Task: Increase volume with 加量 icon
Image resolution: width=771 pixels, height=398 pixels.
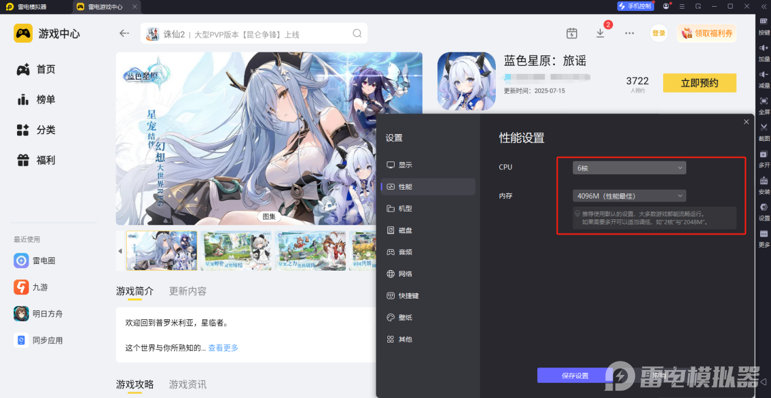Action: (764, 52)
